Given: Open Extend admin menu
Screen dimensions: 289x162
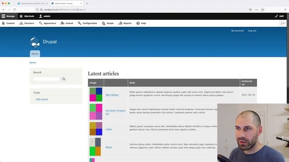Looking at the screenshot, I should pyautogui.click(x=67, y=23).
